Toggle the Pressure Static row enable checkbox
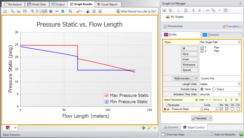Image resolution: width=244 pixels, height=138 pixels. (168, 109)
